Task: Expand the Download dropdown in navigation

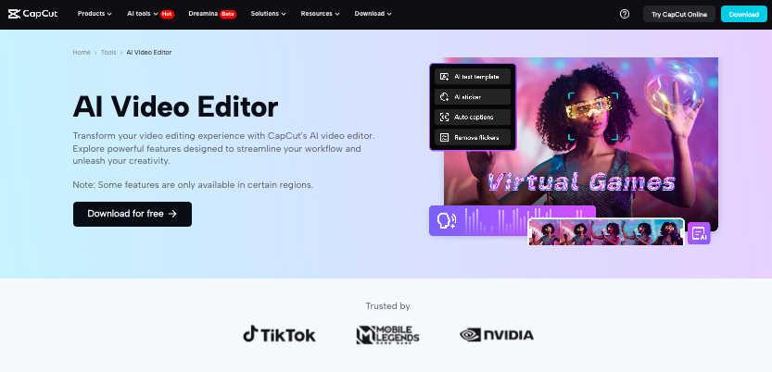Action: click(373, 14)
